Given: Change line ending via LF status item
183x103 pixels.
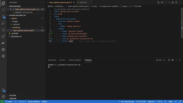Looking at the screenshot, I should click(165, 102).
